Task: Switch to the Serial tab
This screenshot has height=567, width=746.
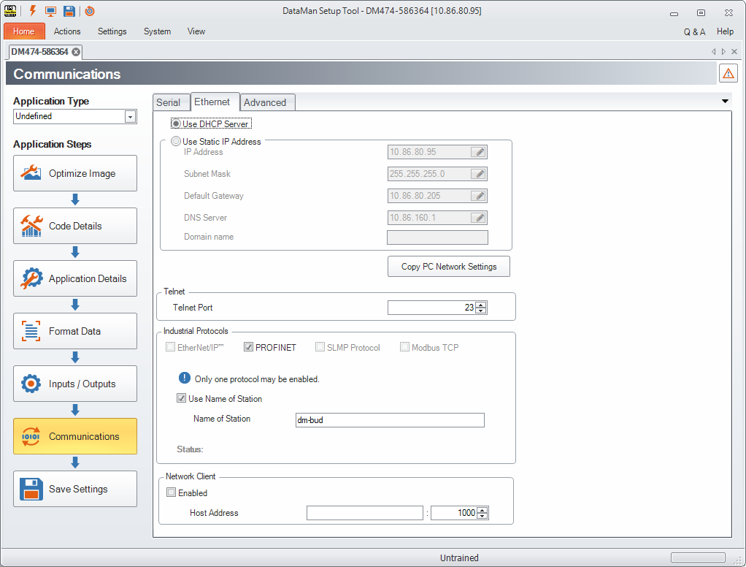Action: (169, 103)
